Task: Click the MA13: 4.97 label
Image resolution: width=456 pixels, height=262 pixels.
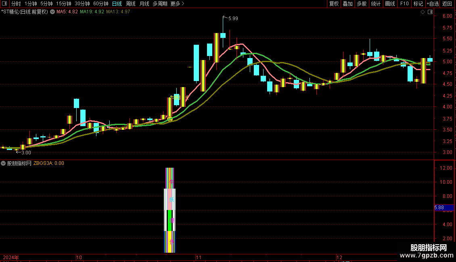Action: (x=118, y=12)
